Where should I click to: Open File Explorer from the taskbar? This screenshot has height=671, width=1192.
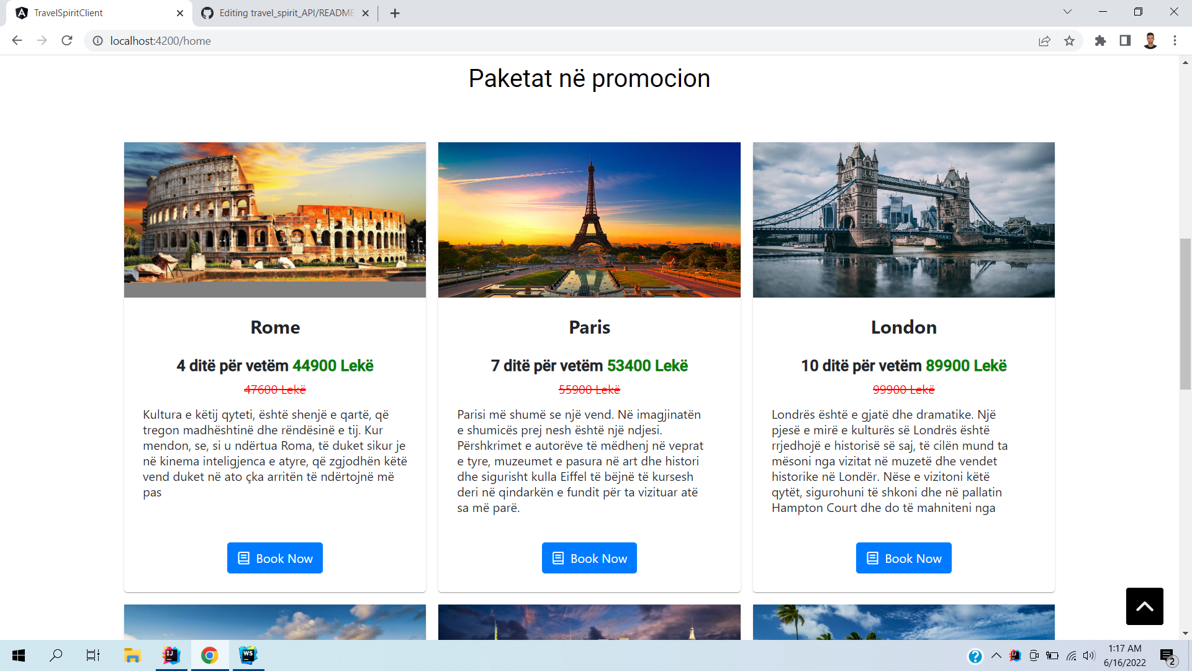click(x=132, y=655)
